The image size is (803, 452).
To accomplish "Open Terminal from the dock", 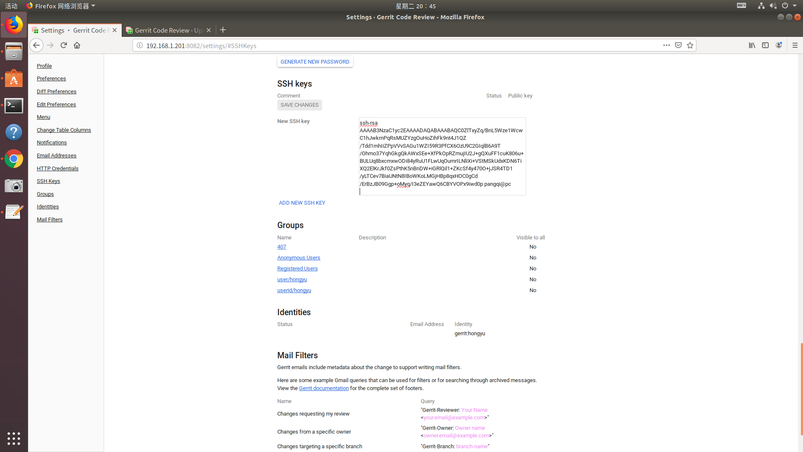I will 14,106.
